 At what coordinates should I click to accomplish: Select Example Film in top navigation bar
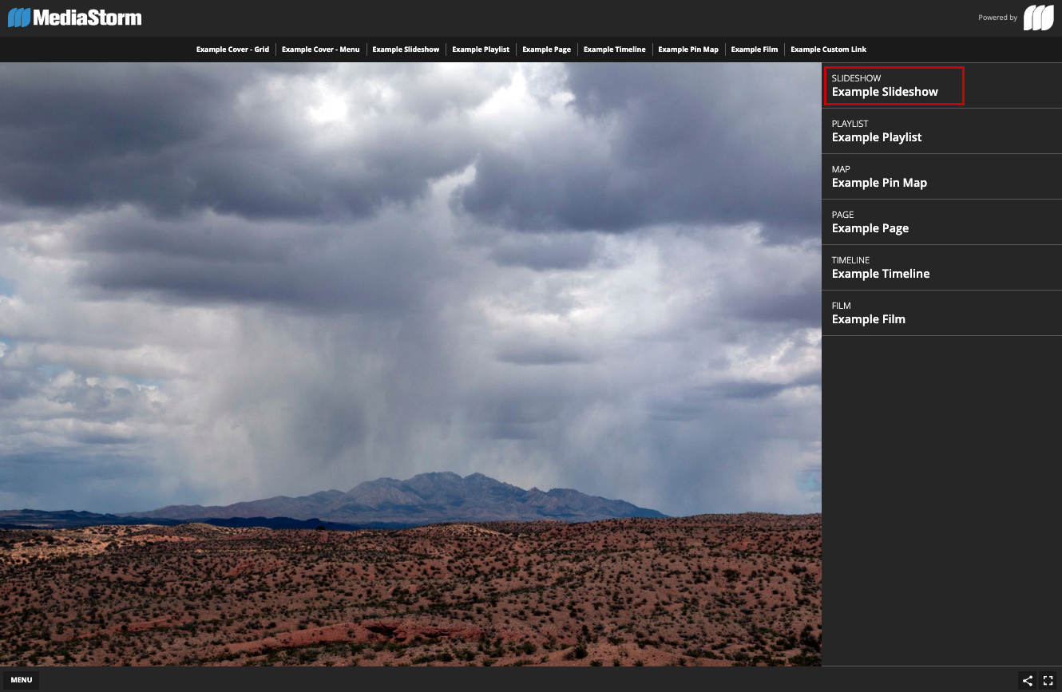(x=755, y=49)
